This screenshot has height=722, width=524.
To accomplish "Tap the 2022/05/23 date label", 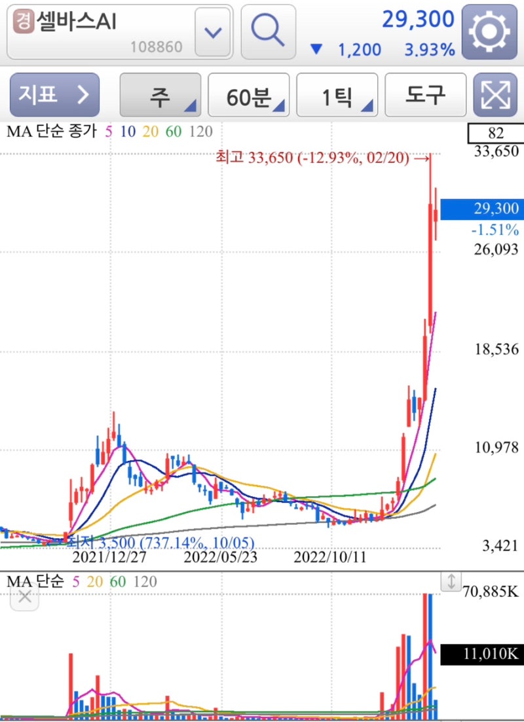I will pyautogui.click(x=220, y=557).
